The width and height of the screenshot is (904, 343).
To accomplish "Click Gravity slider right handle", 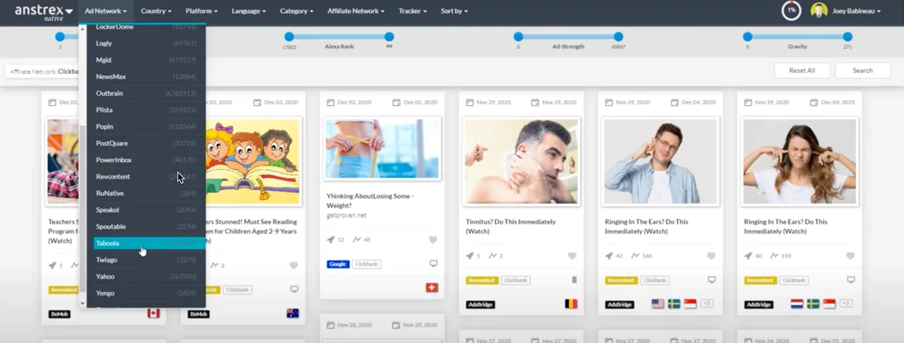I will (847, 36).
